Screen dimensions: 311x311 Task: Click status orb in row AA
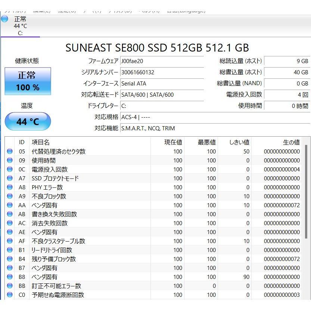point(10,205)
